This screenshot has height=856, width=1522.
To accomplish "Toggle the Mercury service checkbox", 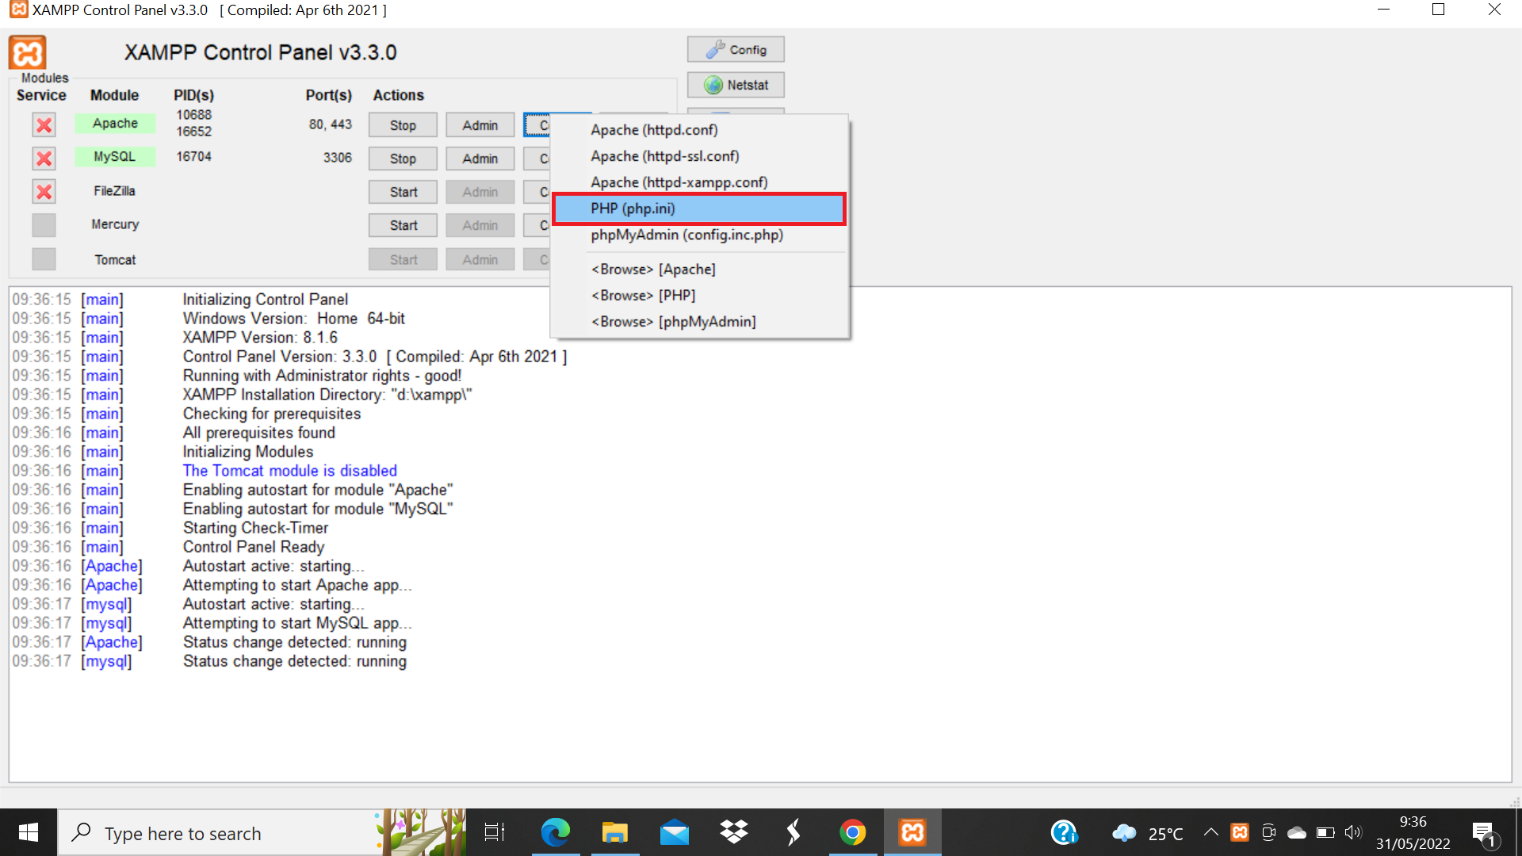I will [44, 225].
